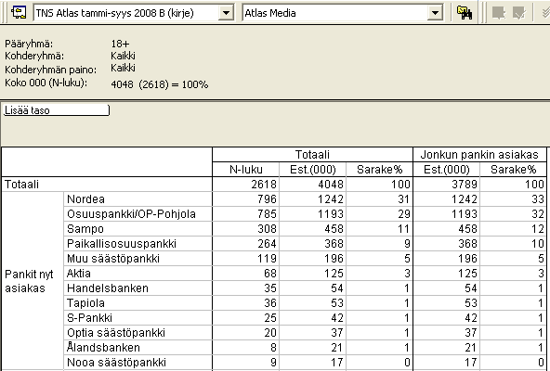
Task: Click Est.(000) header under Jonkun pankin asiakas
Action: (447, 170)
